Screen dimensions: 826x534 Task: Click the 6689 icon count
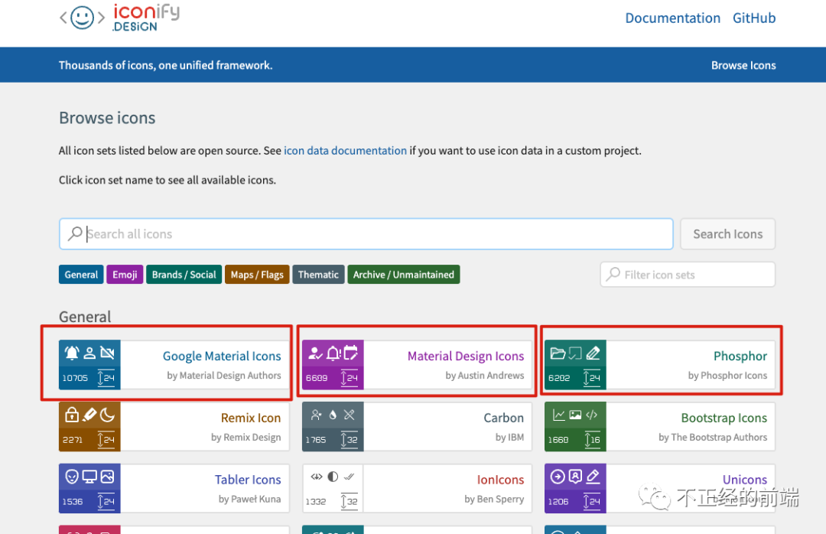coord(317,378)
